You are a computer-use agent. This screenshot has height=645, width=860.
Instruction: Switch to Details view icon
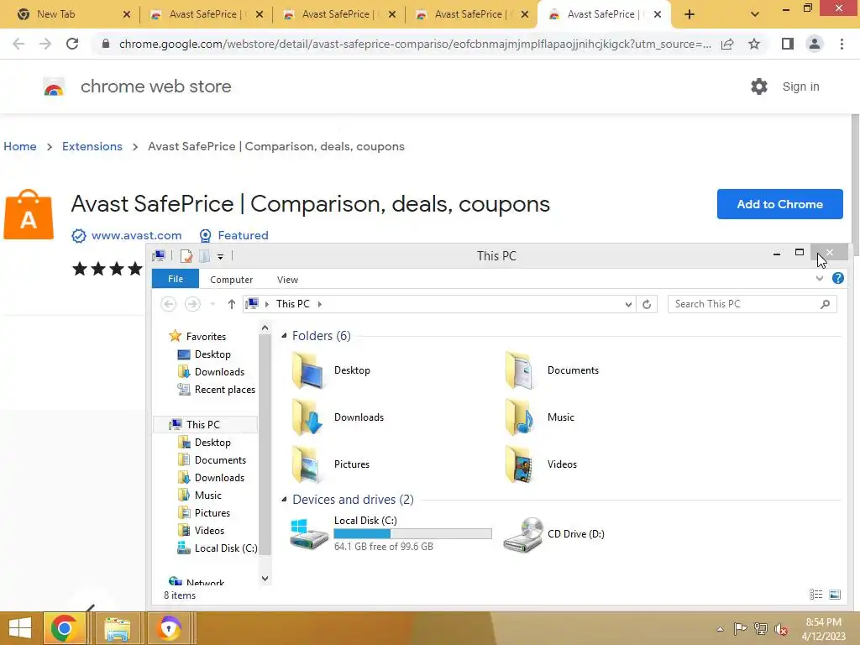815,595
